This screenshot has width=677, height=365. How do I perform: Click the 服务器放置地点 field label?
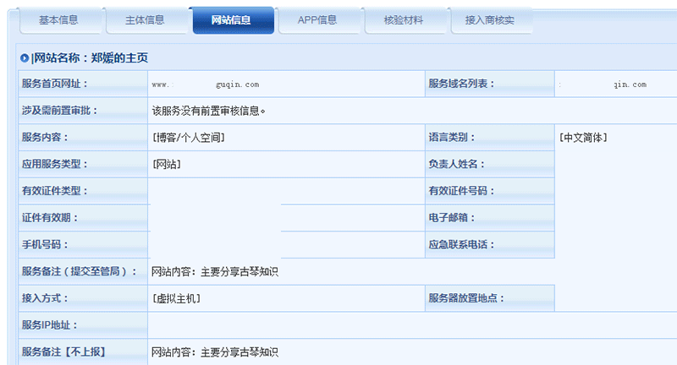[x=467, y=298]
